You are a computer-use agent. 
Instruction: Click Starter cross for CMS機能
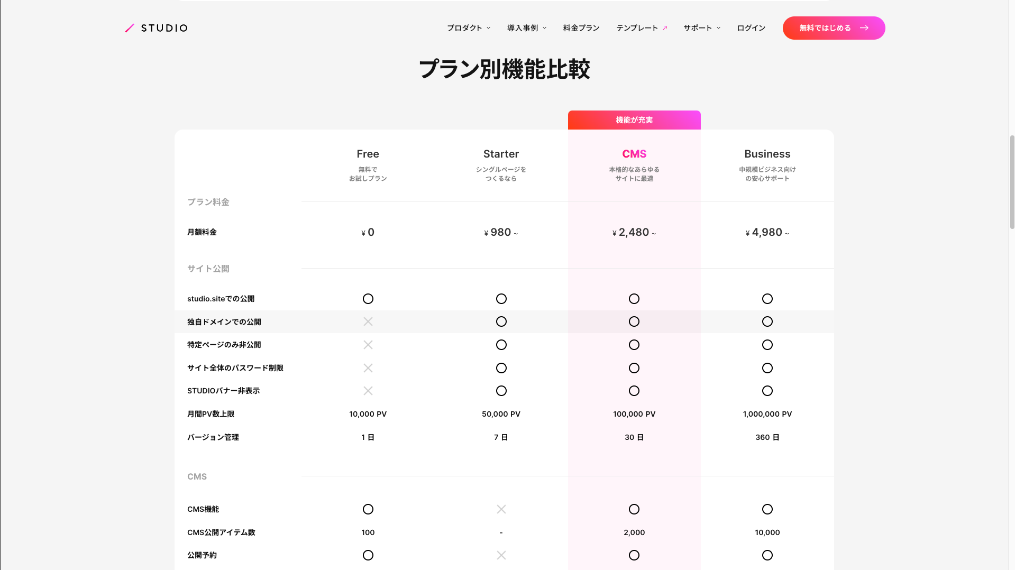pos(501,509)
